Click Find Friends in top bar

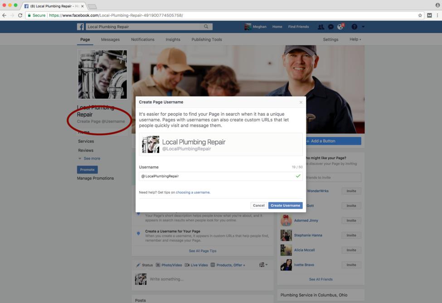pos(298,27)
